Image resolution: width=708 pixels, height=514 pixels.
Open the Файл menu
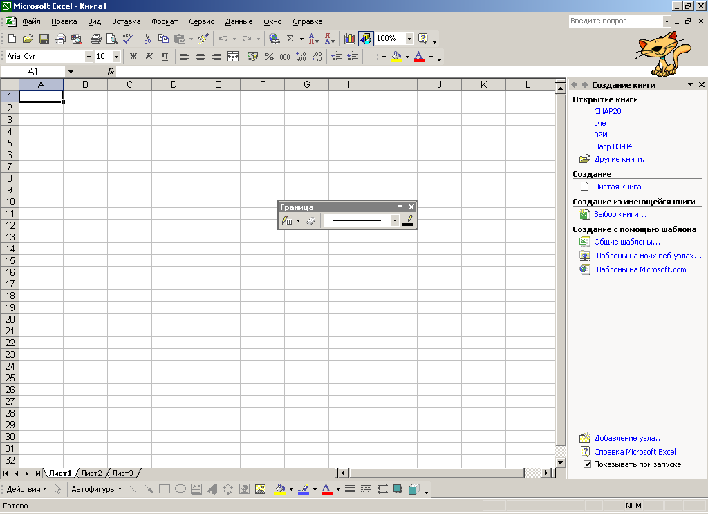click(31, 21)
